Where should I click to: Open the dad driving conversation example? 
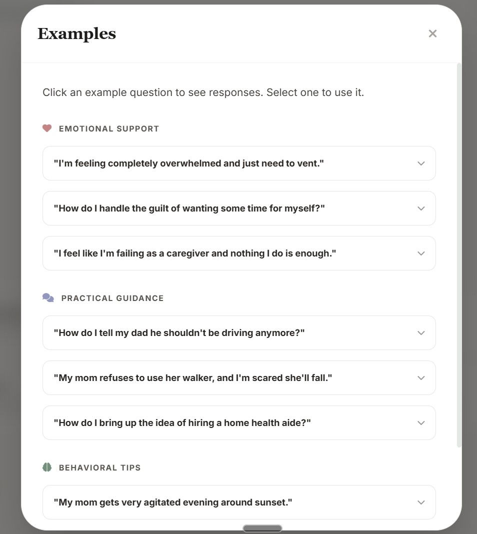pos(200,332)
